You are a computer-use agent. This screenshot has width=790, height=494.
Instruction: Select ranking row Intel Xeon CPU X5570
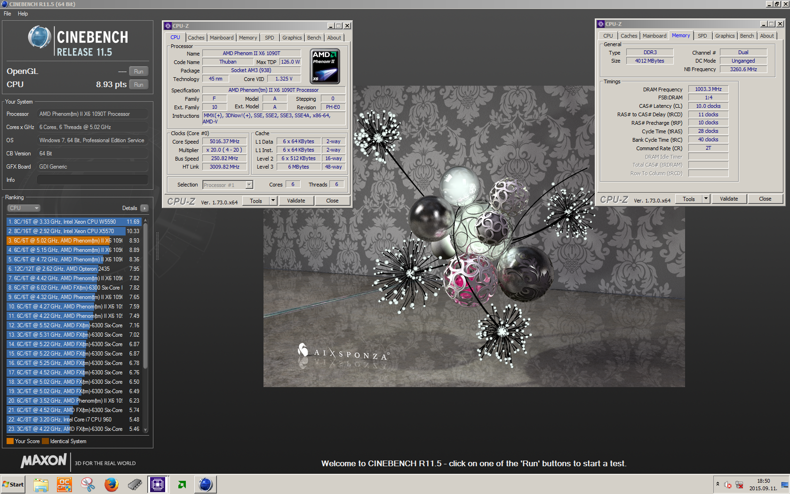coord(74,231)
